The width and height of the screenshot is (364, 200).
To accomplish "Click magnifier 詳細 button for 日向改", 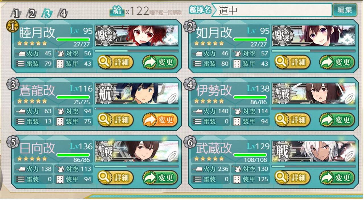I will tap(115, 178).
